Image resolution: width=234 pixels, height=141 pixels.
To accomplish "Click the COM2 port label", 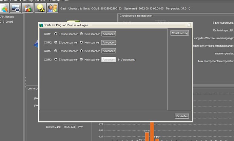I will point(47,43).
